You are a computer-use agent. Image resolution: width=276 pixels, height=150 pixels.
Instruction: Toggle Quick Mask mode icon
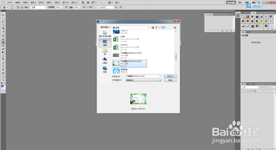pos(3,91)
